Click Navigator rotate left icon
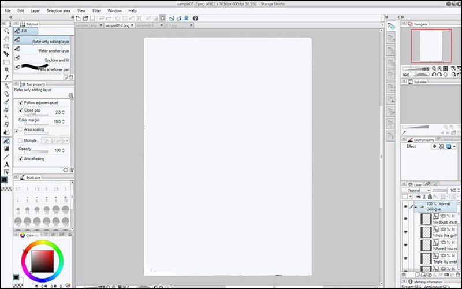The height and width of the screenshot is (289, 462). 434,75
